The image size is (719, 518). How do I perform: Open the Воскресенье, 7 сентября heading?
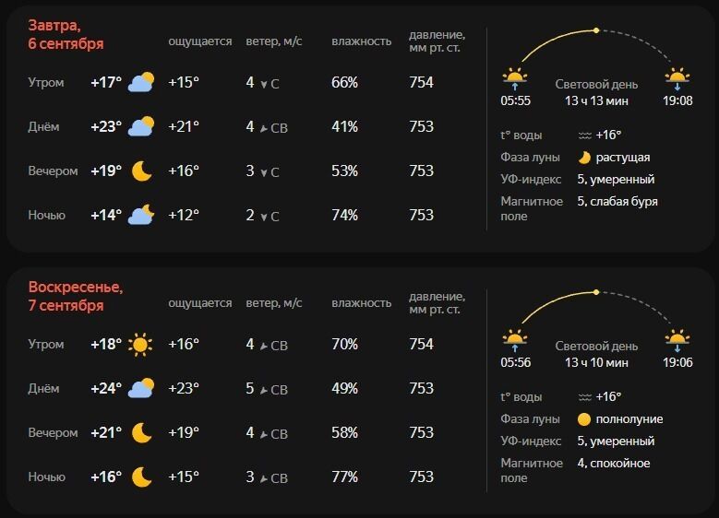75,296
